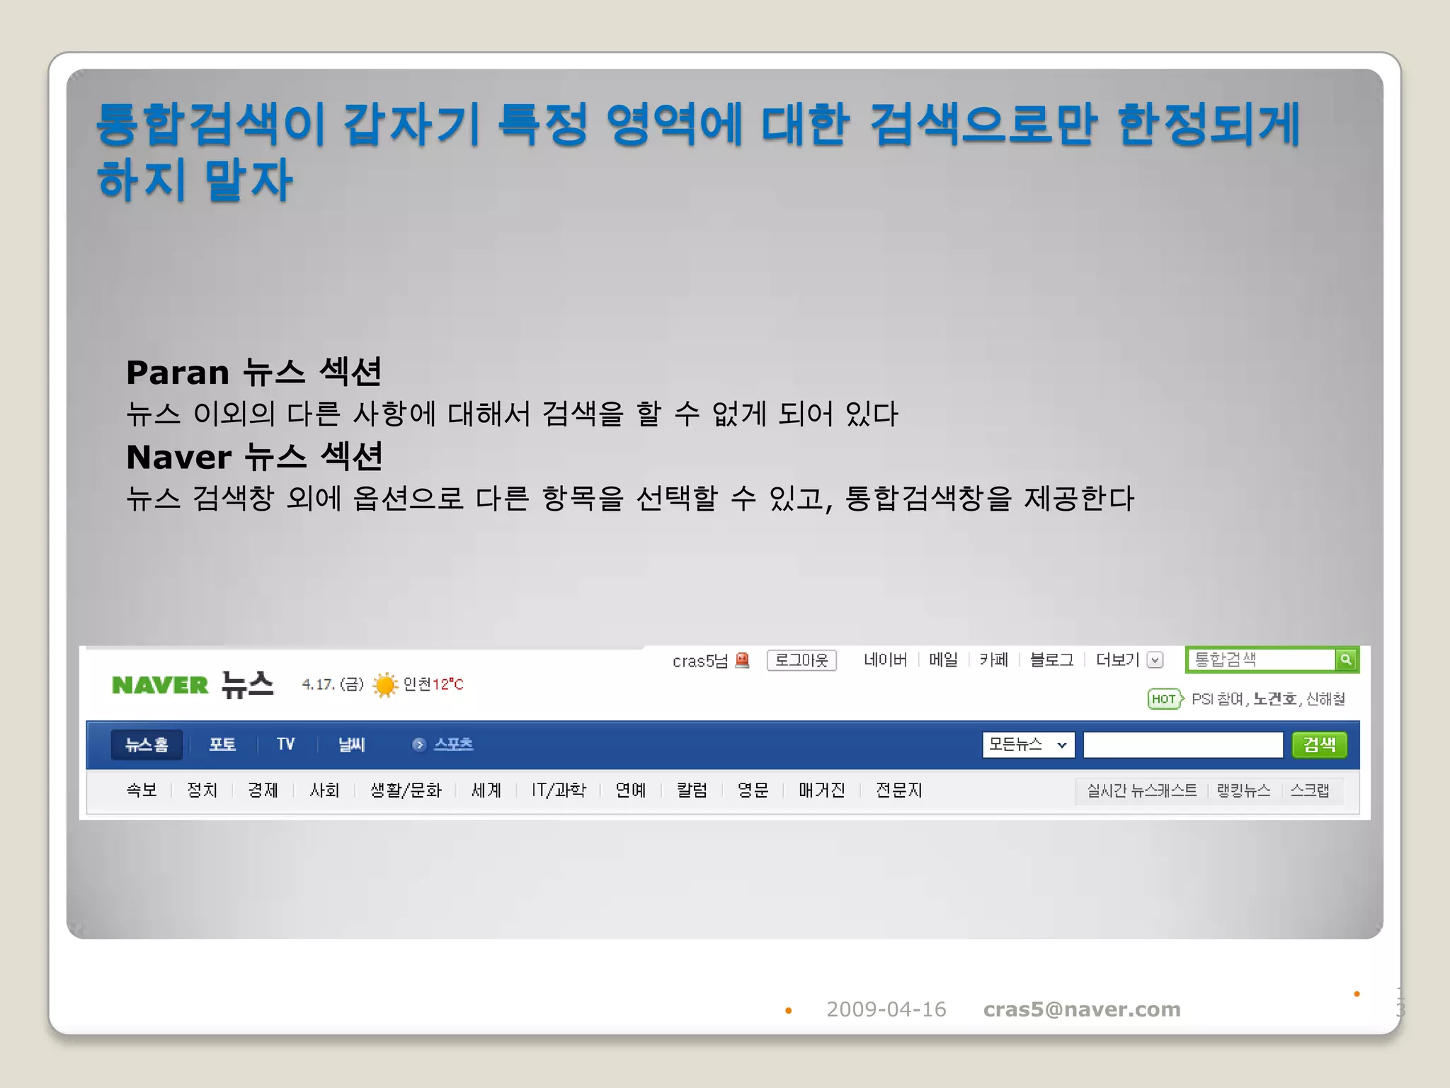Open the 생활/문화 category
Screen dimensions: 1450x1088
tap(406, 790)
